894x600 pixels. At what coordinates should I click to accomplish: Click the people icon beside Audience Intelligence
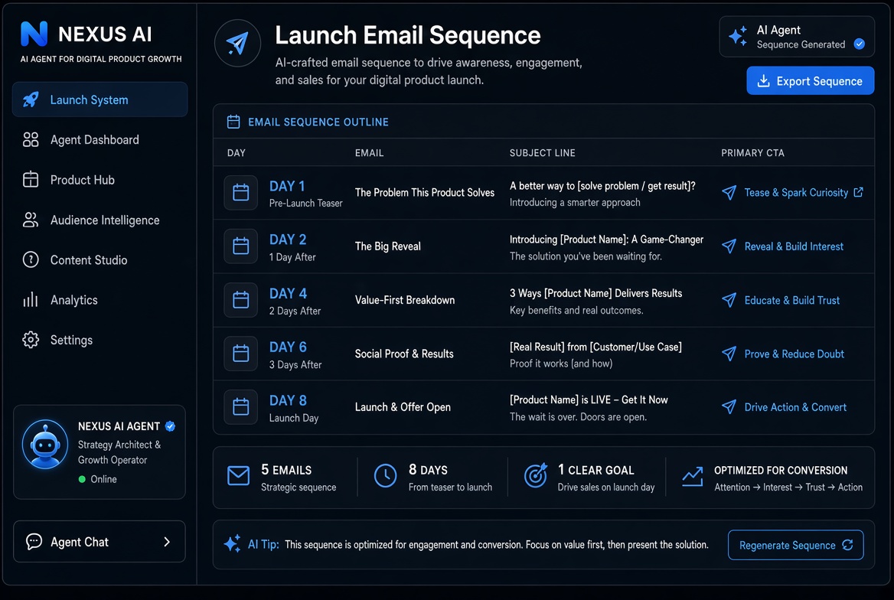click(x=31, y=220)
